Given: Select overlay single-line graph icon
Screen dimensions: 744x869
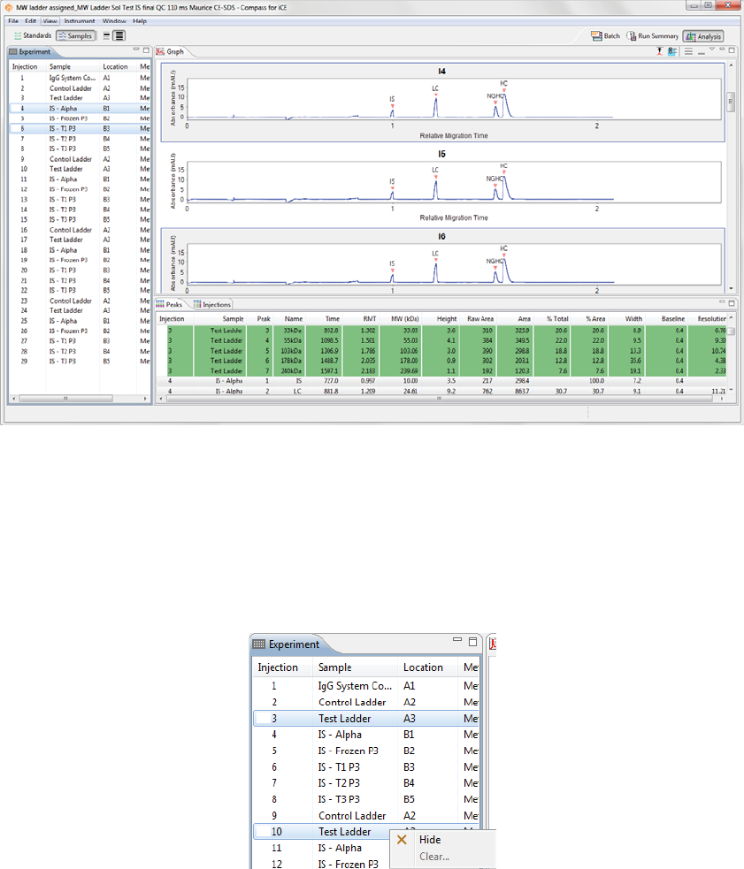Looking at the screenshot, I should [702, 53].
